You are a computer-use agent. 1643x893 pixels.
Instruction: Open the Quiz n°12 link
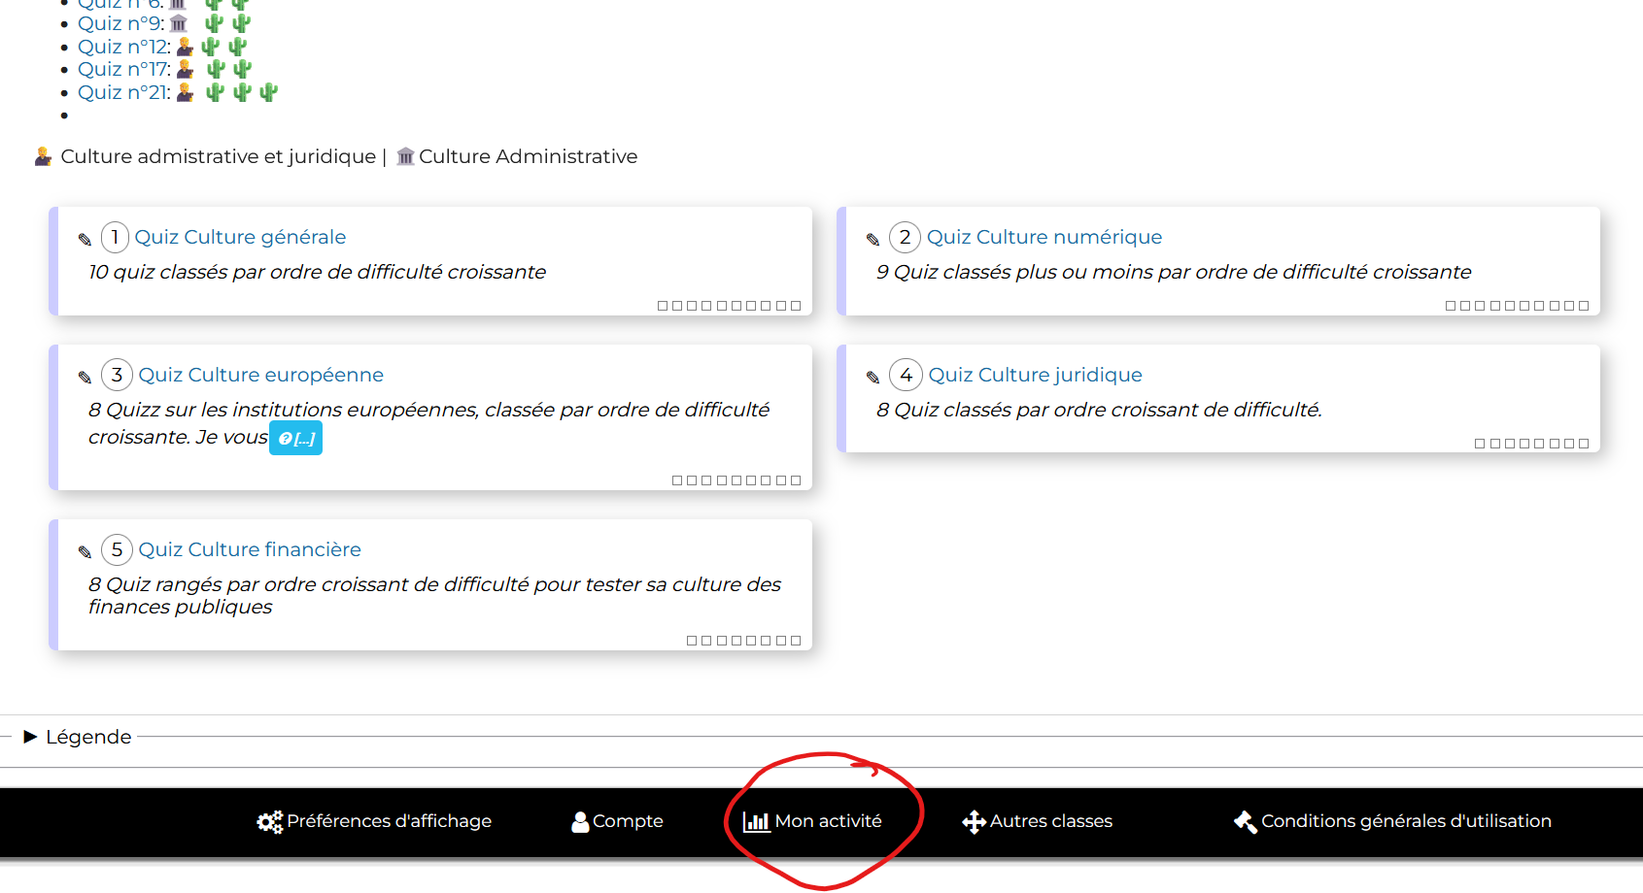point(123,47)
